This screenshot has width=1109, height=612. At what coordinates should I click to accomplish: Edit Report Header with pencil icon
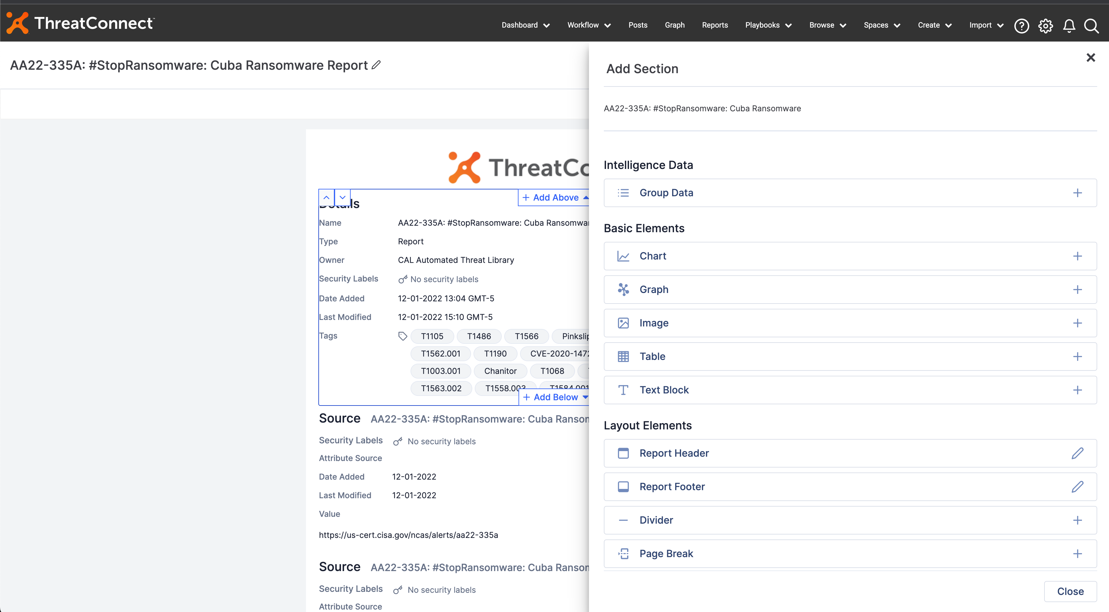point(1077,453)
